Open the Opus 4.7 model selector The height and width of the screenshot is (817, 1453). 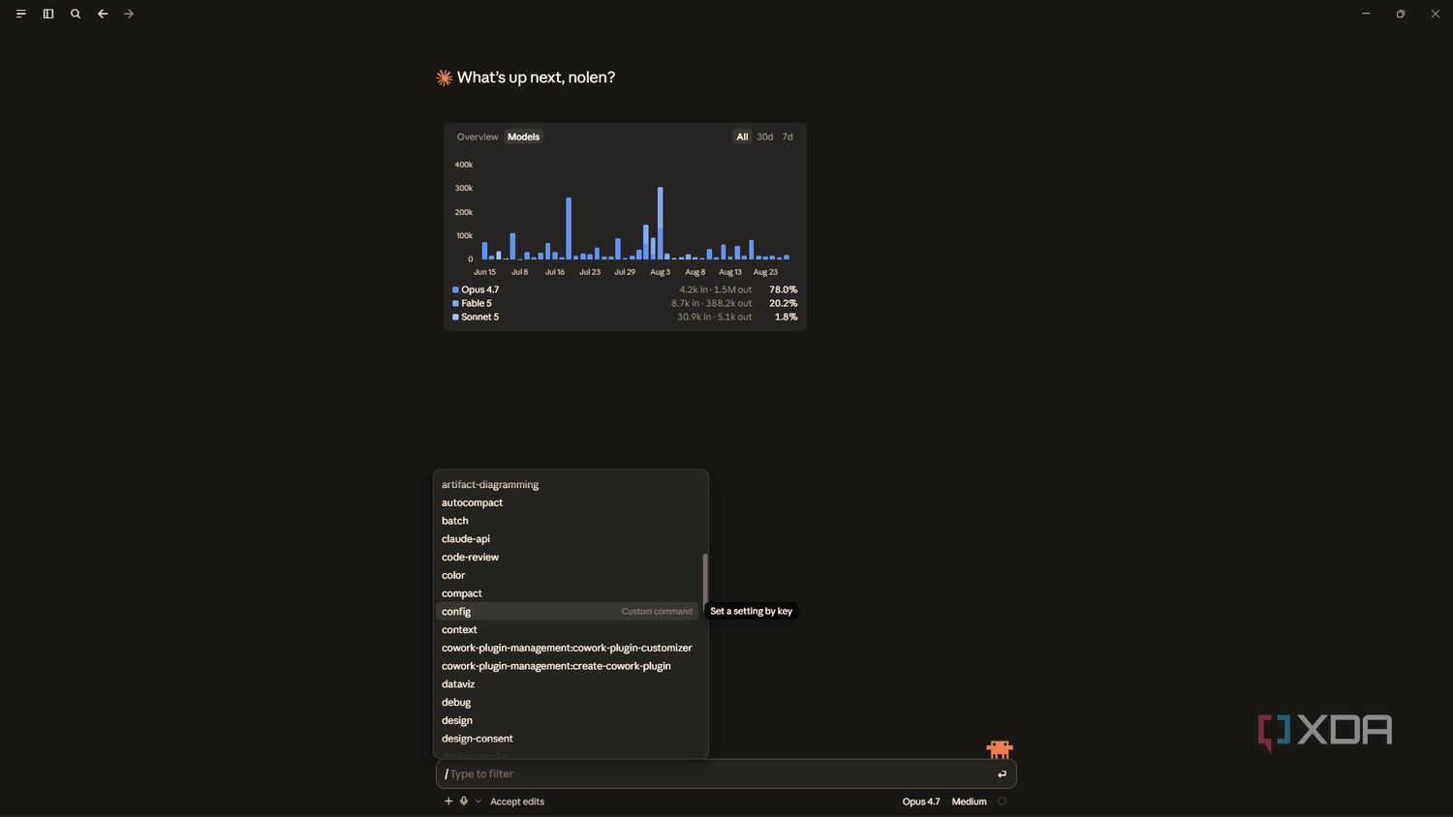click(x=921, y=802)
